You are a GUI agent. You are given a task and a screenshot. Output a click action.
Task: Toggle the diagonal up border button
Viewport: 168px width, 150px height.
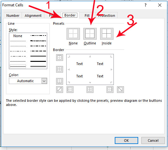[x=60, y=89]
